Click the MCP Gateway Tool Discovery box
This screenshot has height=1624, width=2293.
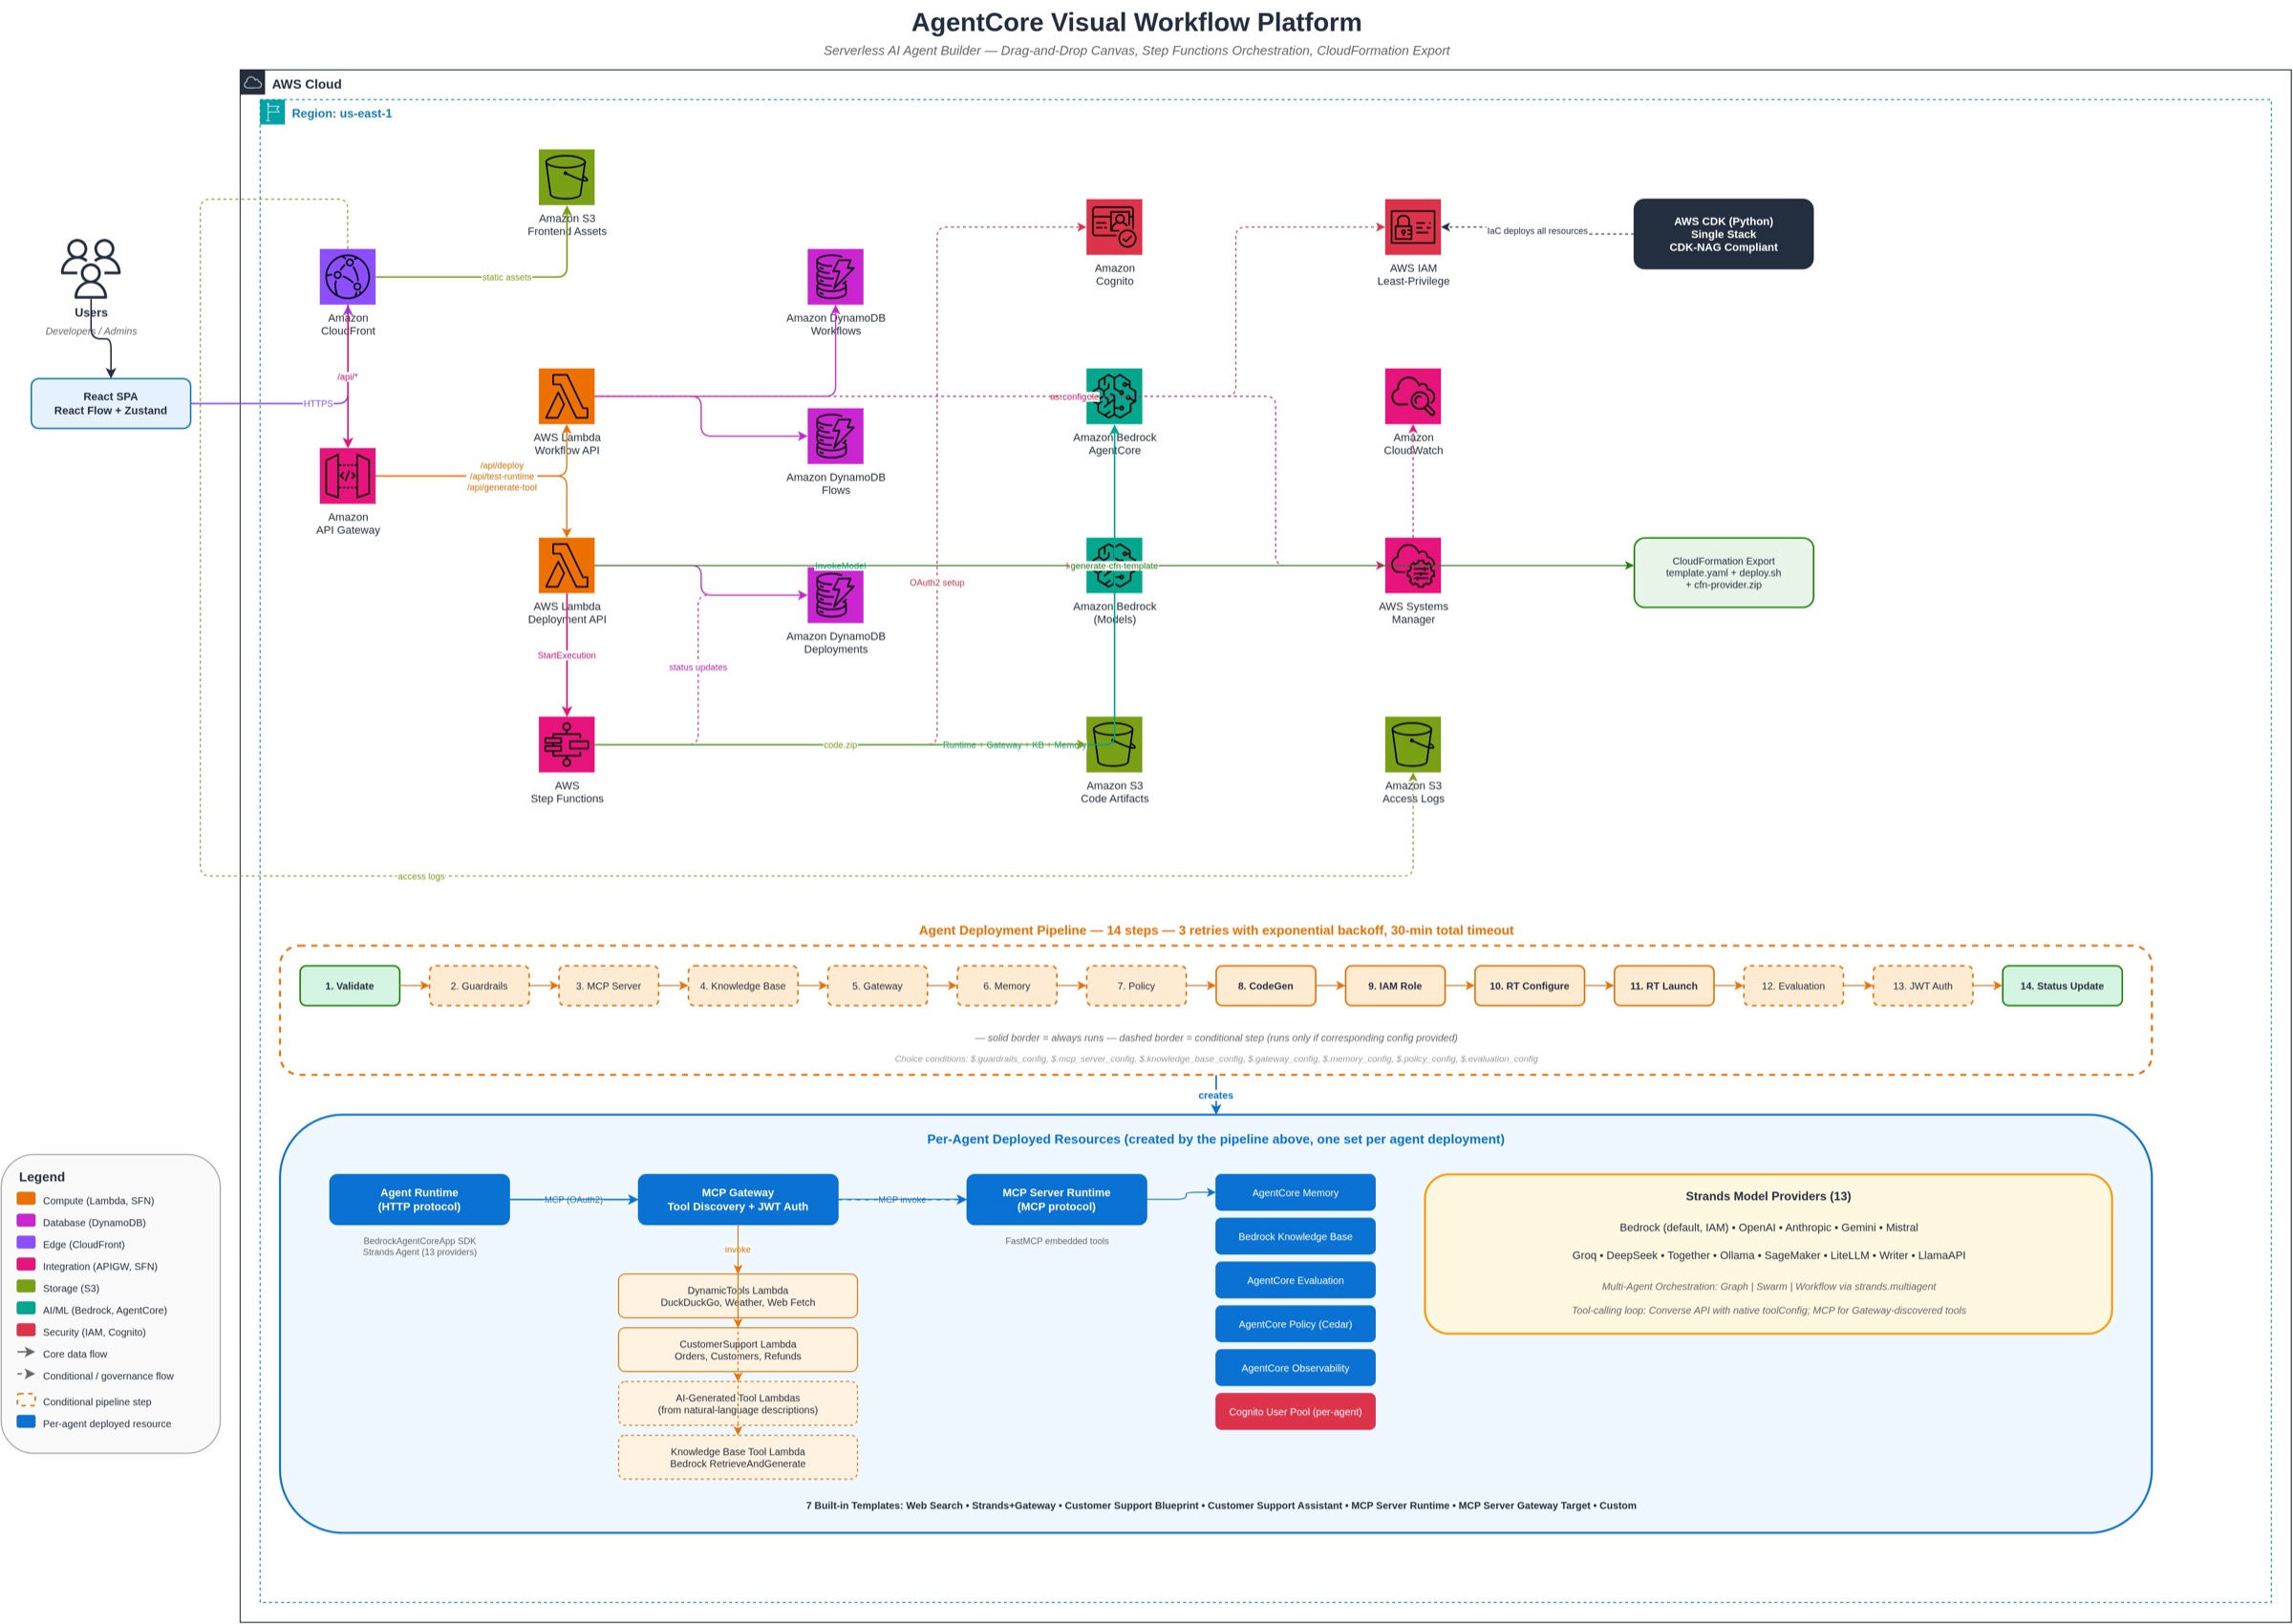(x=737, y=1199)
